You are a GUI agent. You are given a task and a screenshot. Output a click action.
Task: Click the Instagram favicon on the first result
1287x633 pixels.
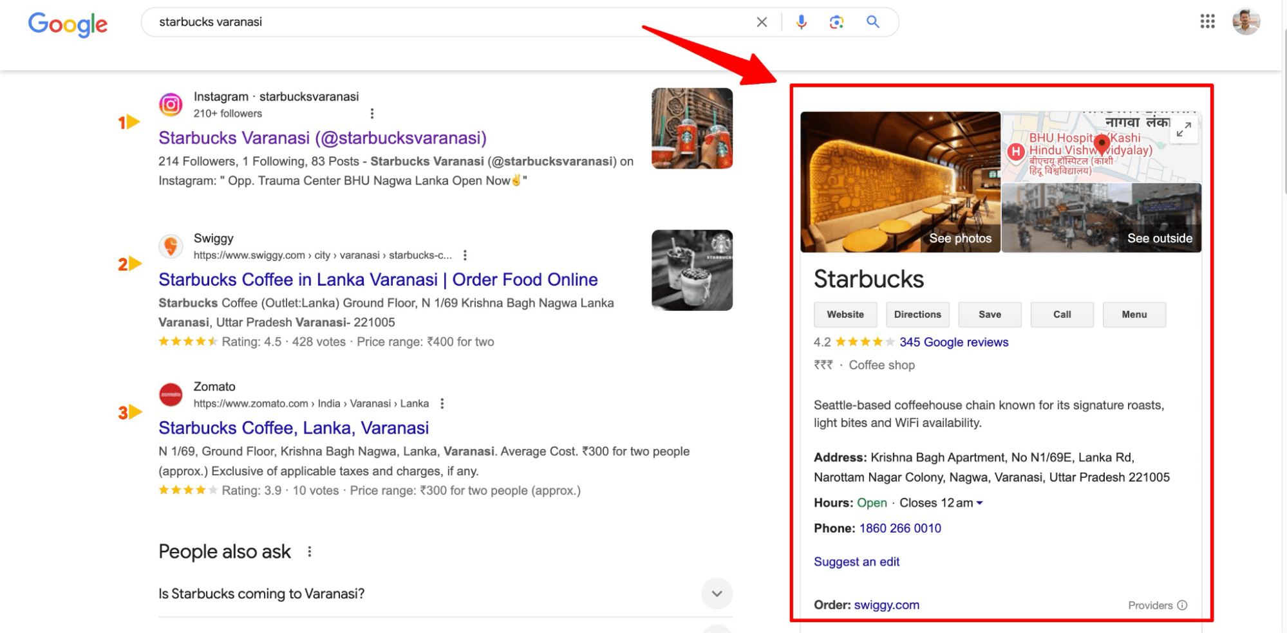point(171,104)
